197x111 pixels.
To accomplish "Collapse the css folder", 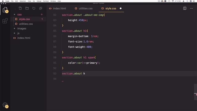I will [14, 14].
